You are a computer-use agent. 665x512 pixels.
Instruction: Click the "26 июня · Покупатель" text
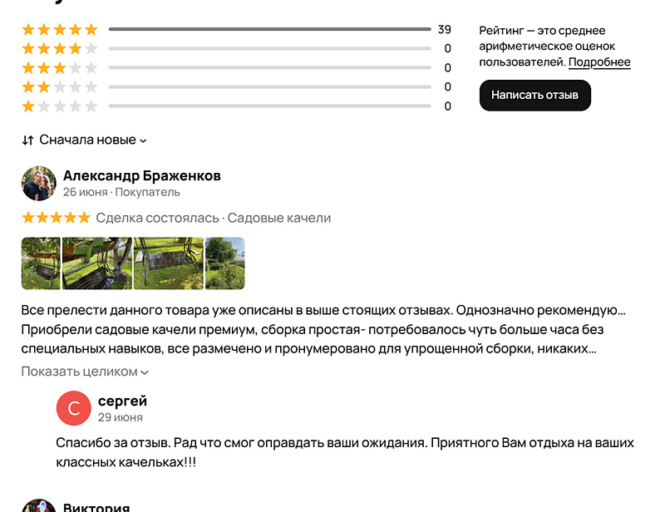[x=121, y=192]
